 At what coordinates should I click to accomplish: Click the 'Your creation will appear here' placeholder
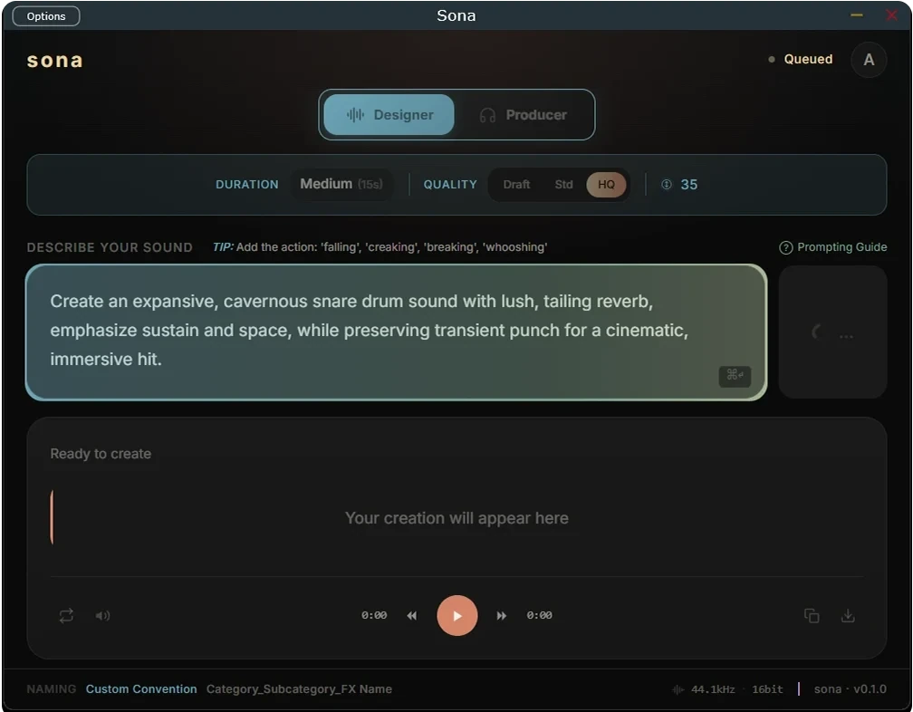pyautogui.click(x=456, y=518)
